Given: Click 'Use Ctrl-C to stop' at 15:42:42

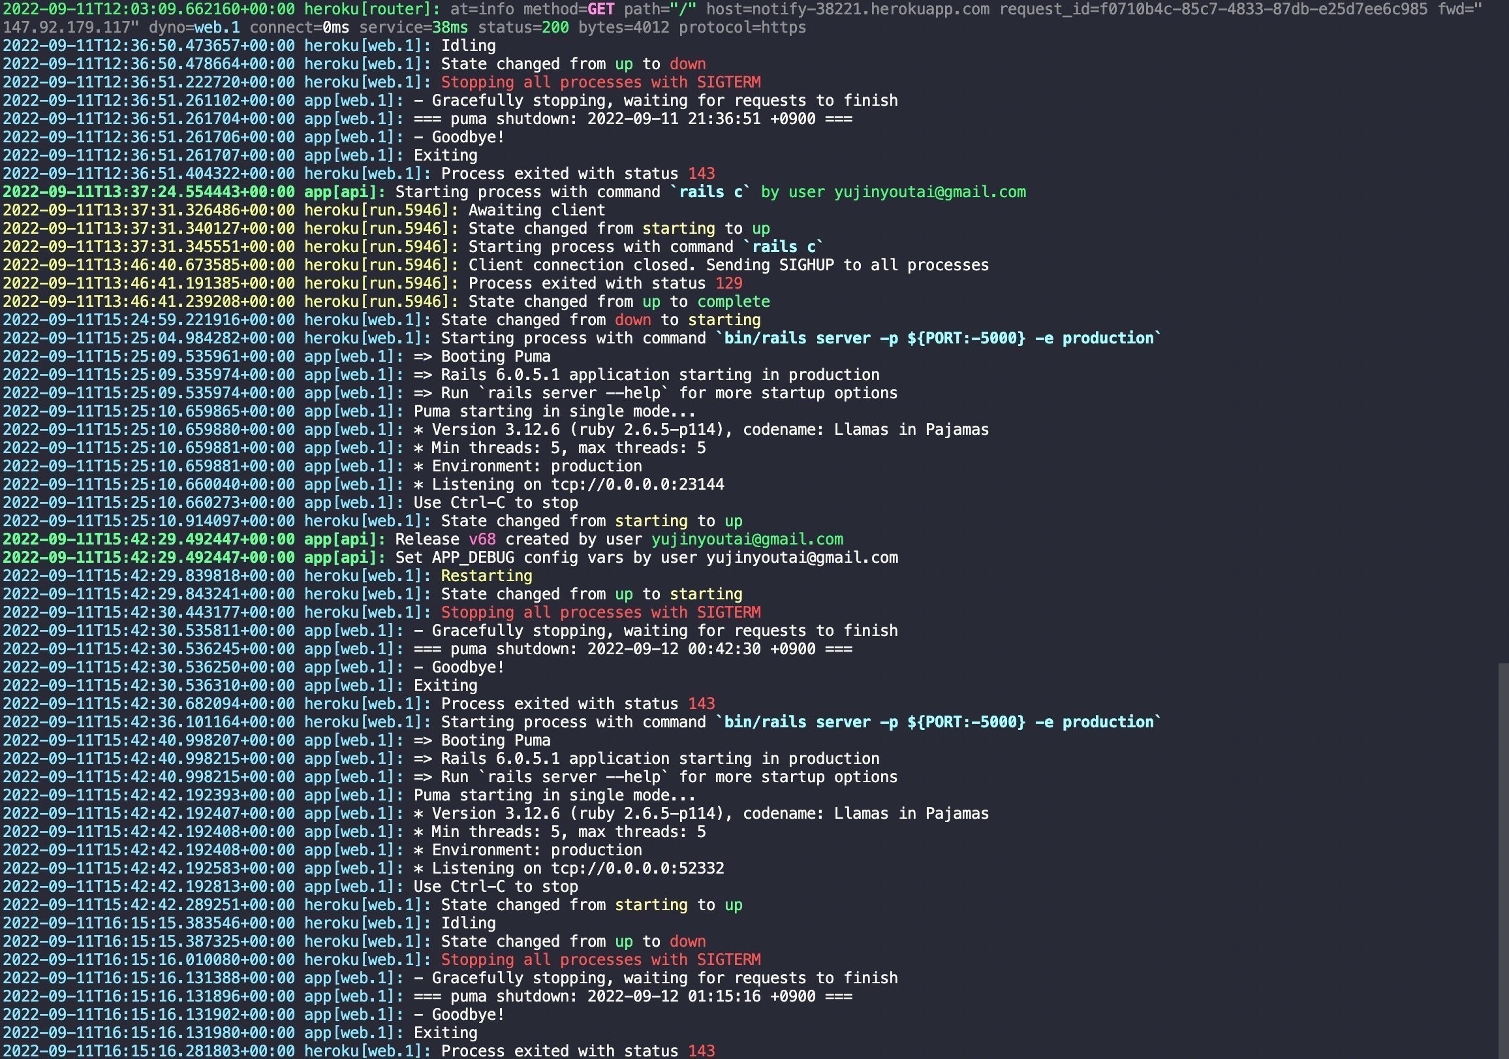Looking at the screenshot, I should pyautogui.click(x=290, y=887).
